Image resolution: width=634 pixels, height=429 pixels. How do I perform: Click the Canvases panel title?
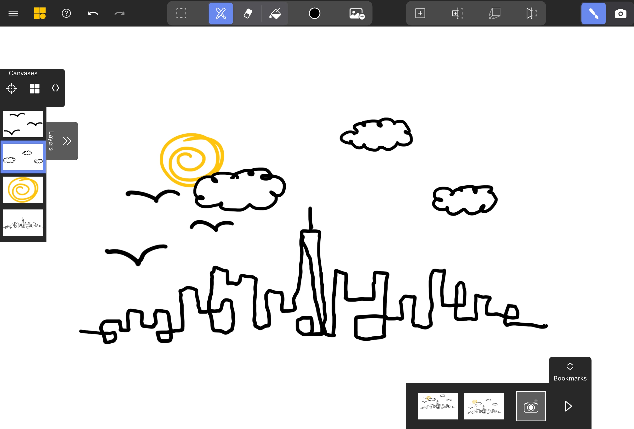(23, 73)
